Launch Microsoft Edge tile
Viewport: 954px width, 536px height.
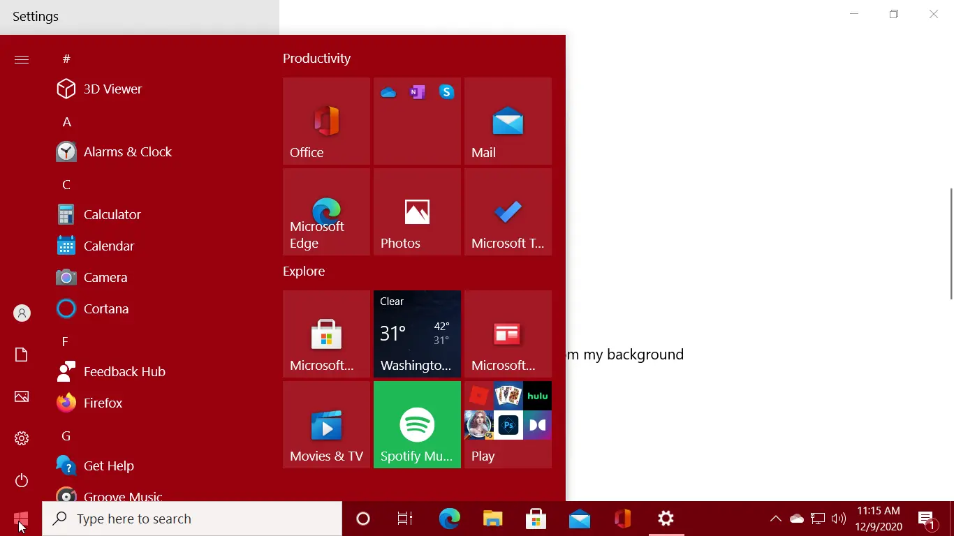coord(326,211)
